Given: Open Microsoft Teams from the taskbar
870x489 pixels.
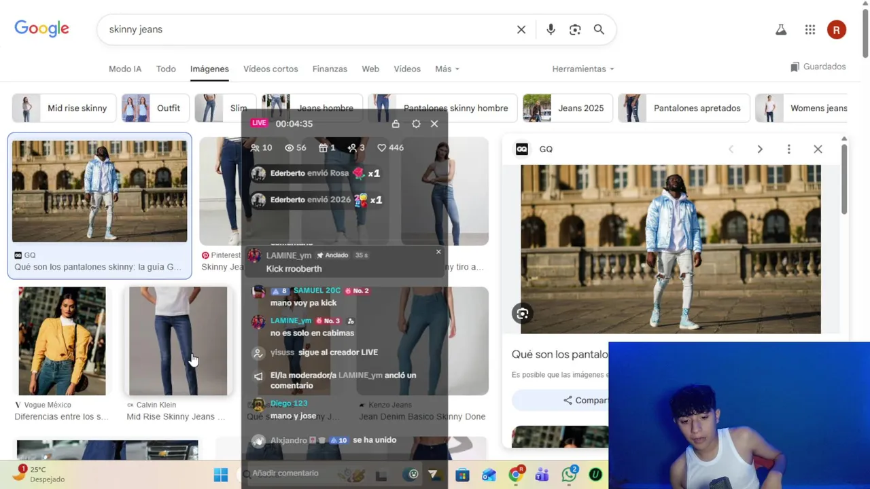Looking at the screenshot, I should coord(542,475).
